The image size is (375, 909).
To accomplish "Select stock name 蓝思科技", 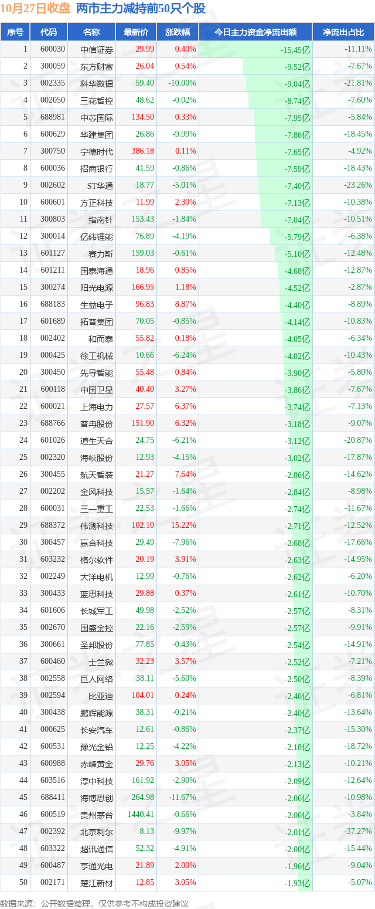I will pyautogui.click(x=97, y=593).
